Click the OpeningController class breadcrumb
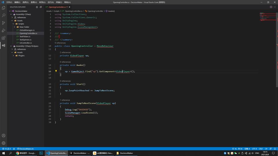The width and height of the screenshot is (278, 156). point(94,11)
